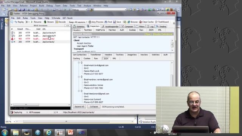Open PowerPoint from the taskbar
Viewport: 242px width, 136px height.
click(x=71, y=133)
